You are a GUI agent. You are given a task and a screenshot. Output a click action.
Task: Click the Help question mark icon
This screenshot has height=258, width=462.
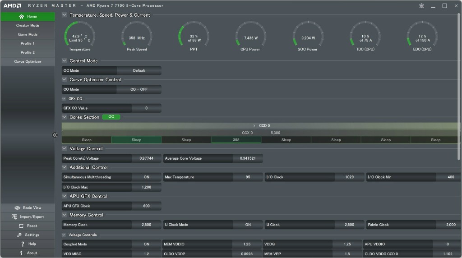point(23,244)
